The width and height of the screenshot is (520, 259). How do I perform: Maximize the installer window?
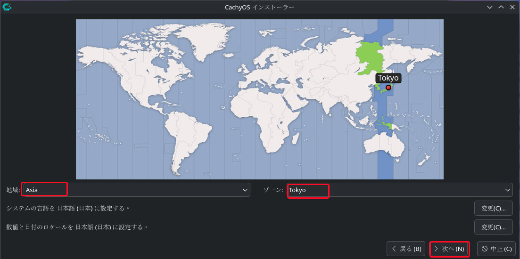[501, 7]
